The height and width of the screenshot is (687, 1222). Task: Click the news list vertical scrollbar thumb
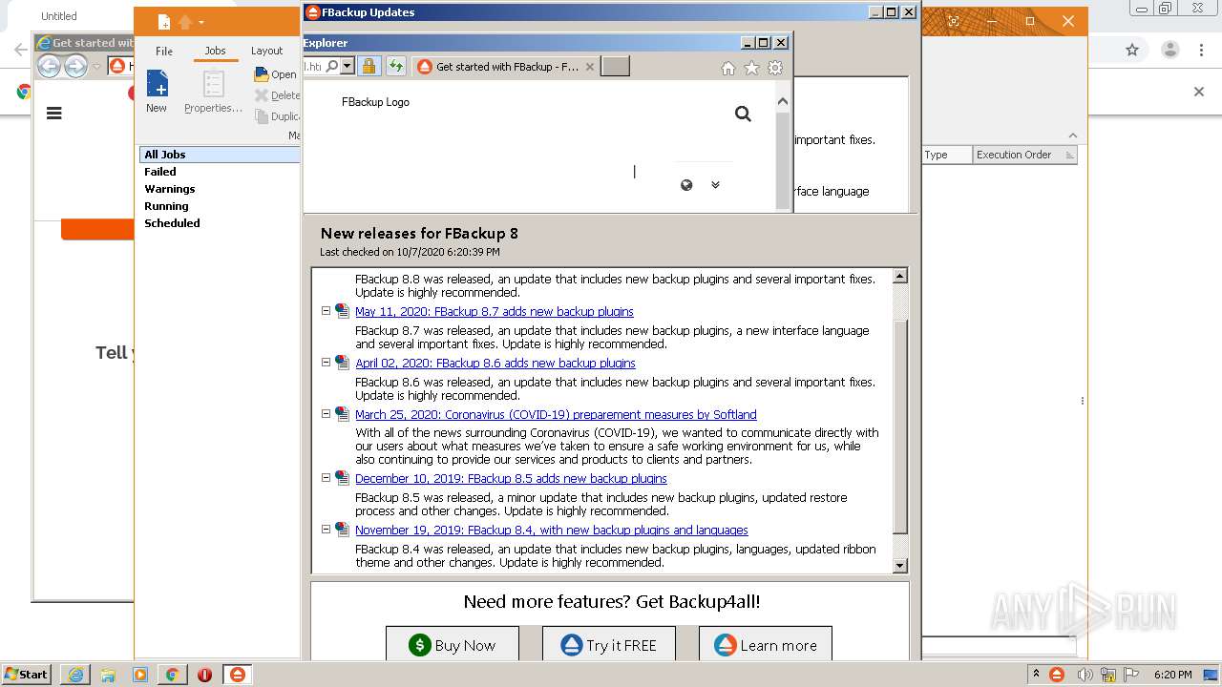click(899, 427)
